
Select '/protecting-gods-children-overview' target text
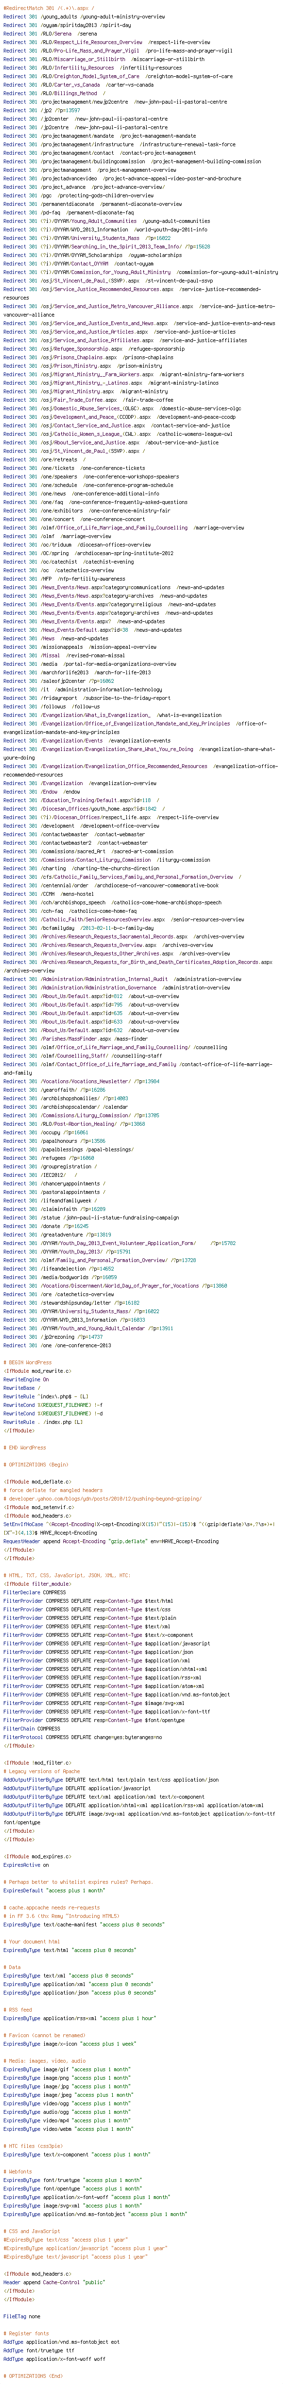click(106, 196)
